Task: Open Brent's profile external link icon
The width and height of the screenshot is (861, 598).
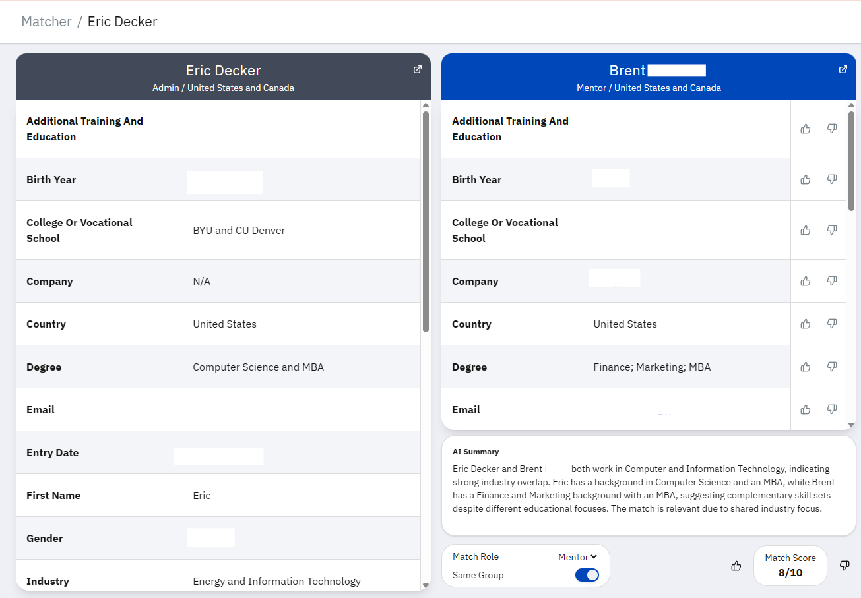Action: click(x=843, y=69)
